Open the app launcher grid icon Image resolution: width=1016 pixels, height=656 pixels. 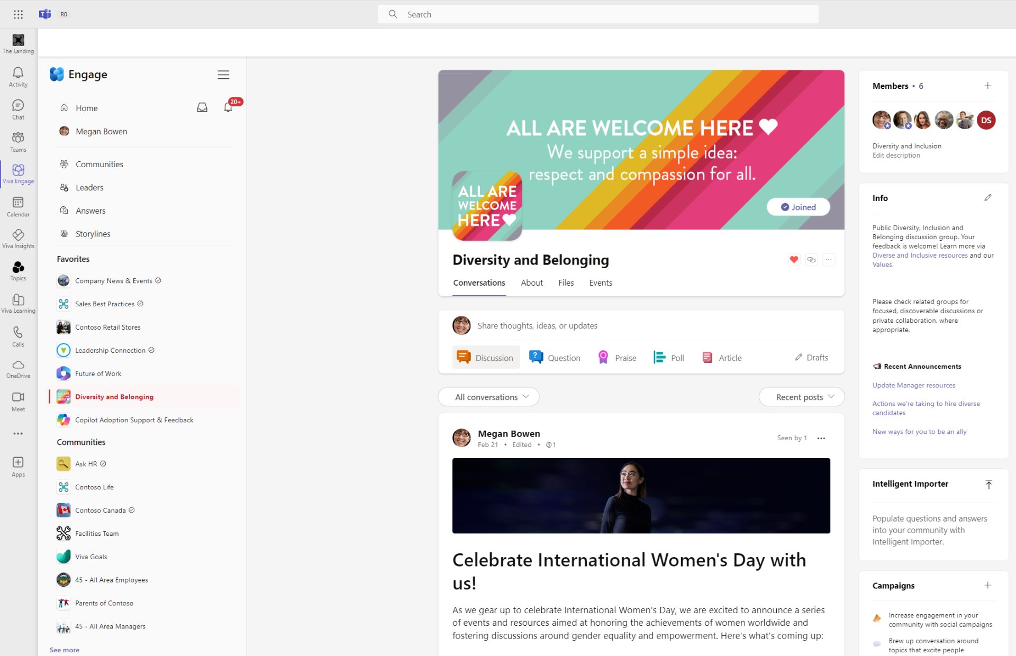coord(18,14)
